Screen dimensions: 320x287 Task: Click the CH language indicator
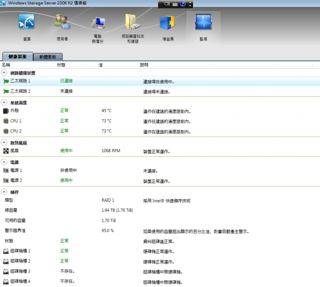click(x=167, y=3)
